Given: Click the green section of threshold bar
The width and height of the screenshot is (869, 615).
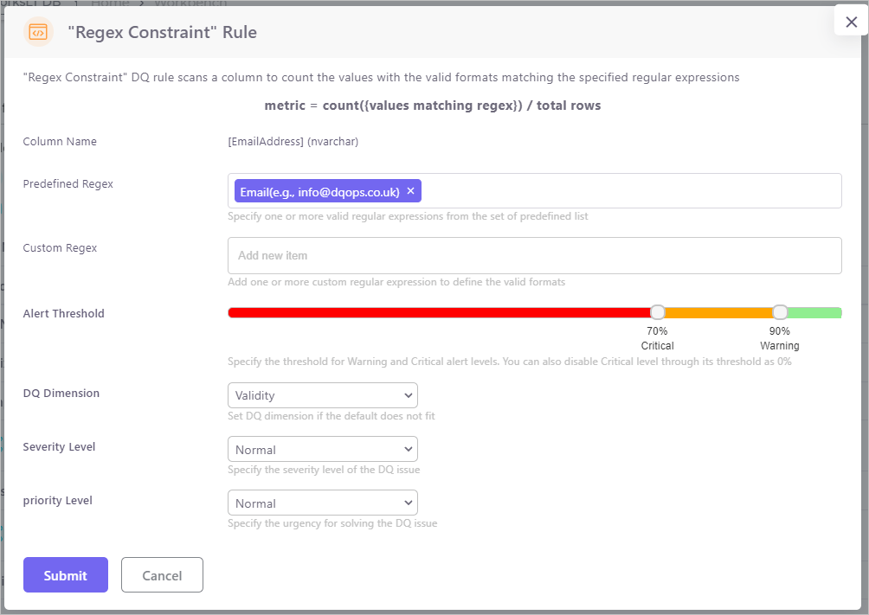Looking at the screenshot, I should click(815, 312).
